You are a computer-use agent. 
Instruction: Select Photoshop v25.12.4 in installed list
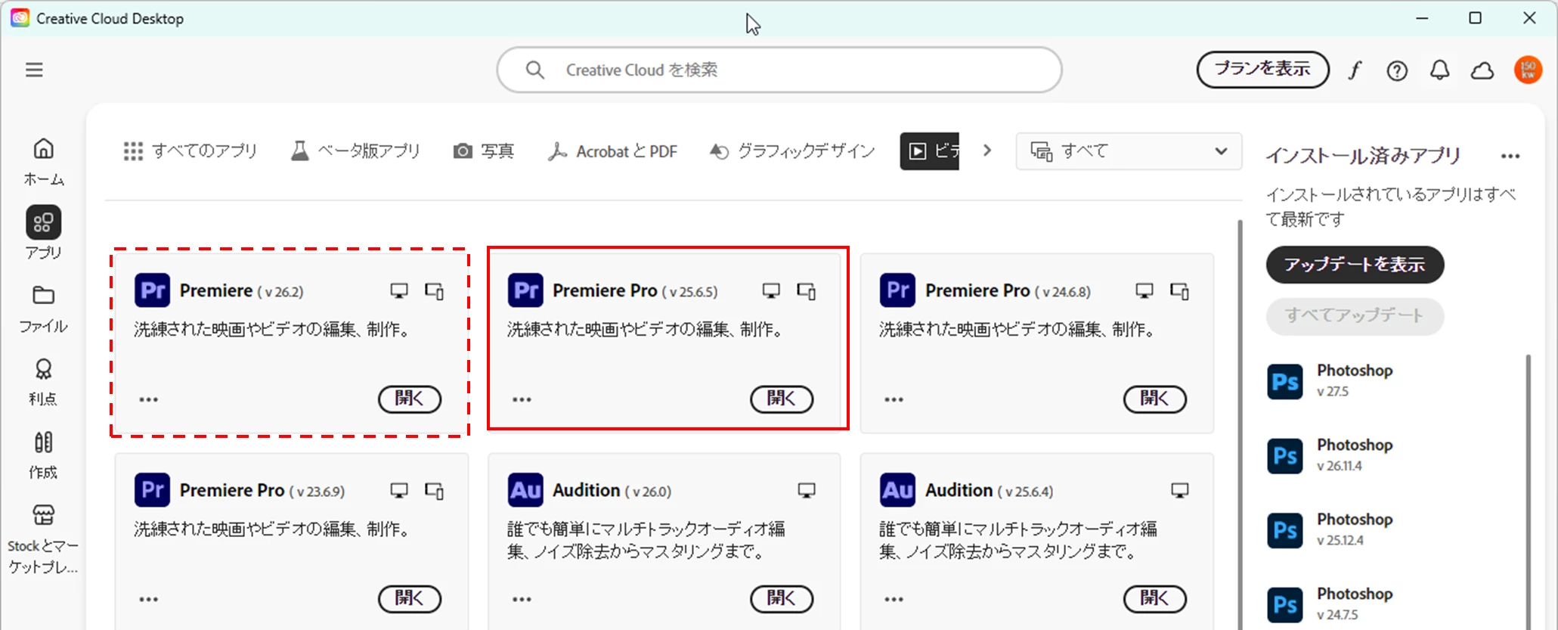point(1330,529)
